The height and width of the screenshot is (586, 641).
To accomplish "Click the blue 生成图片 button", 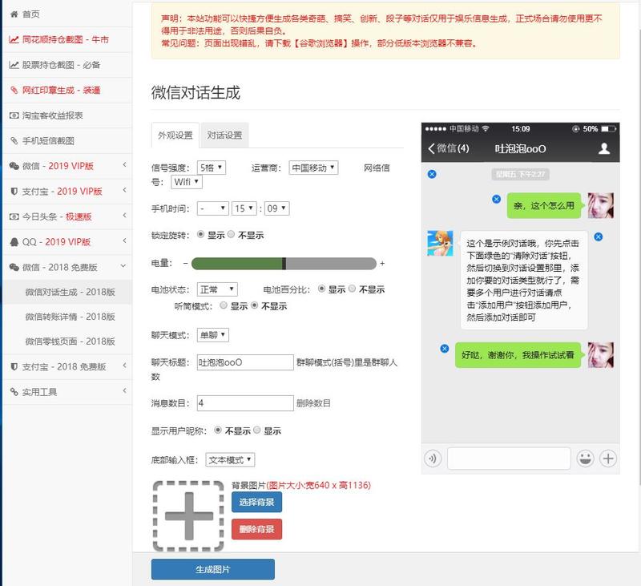I will (x=212, y=569).
